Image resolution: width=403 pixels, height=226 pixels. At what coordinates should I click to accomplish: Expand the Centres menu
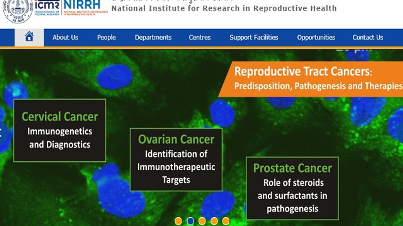[200, 37]
